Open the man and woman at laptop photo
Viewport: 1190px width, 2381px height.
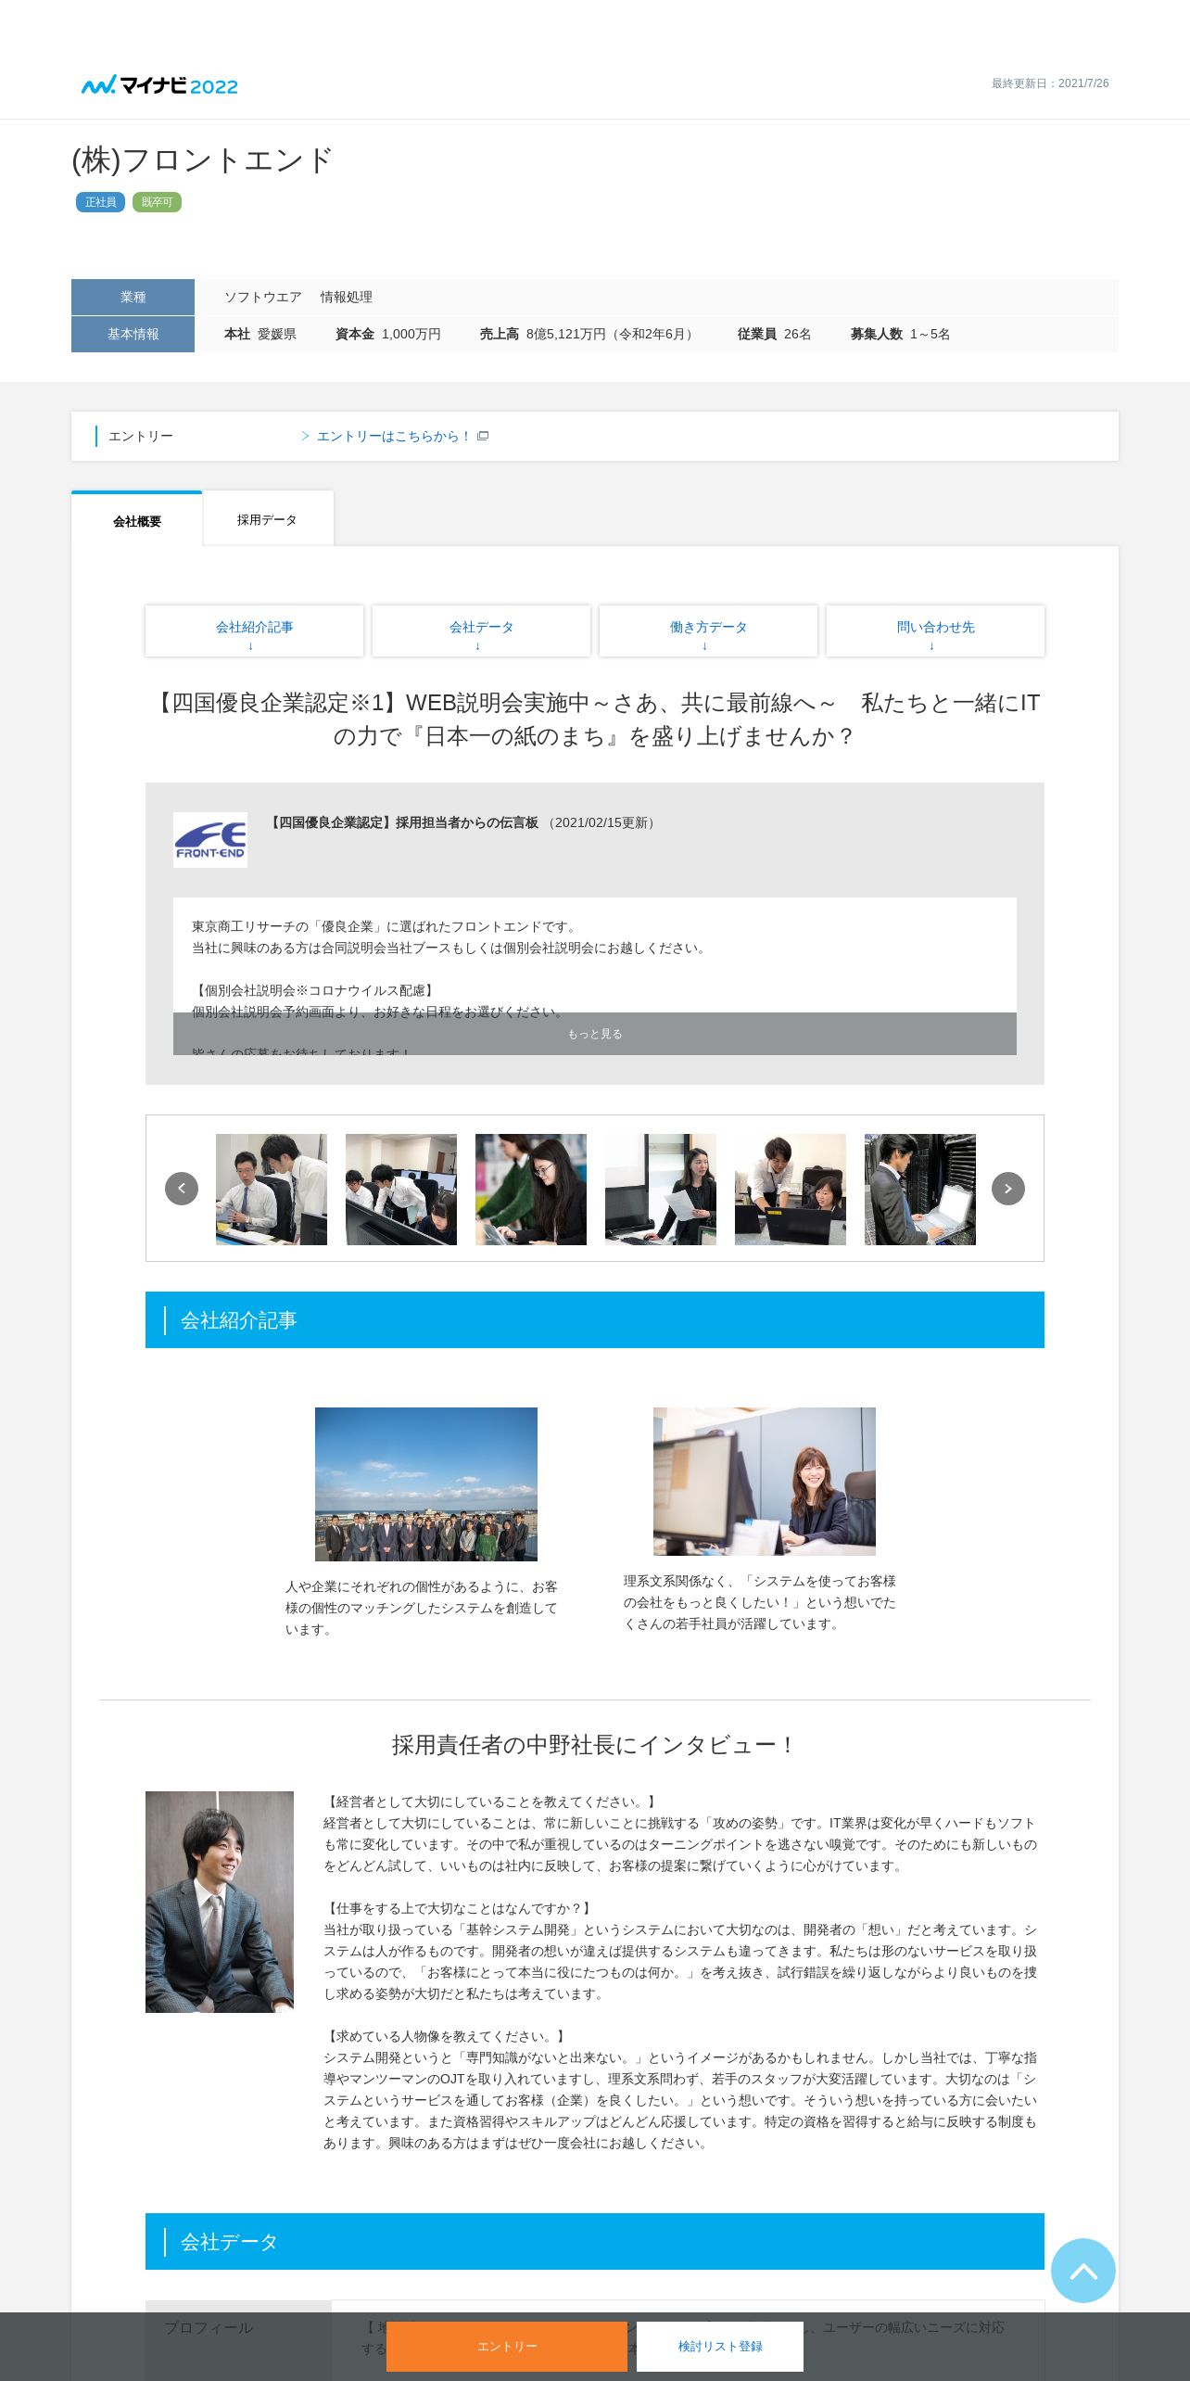pos(791,1189)
